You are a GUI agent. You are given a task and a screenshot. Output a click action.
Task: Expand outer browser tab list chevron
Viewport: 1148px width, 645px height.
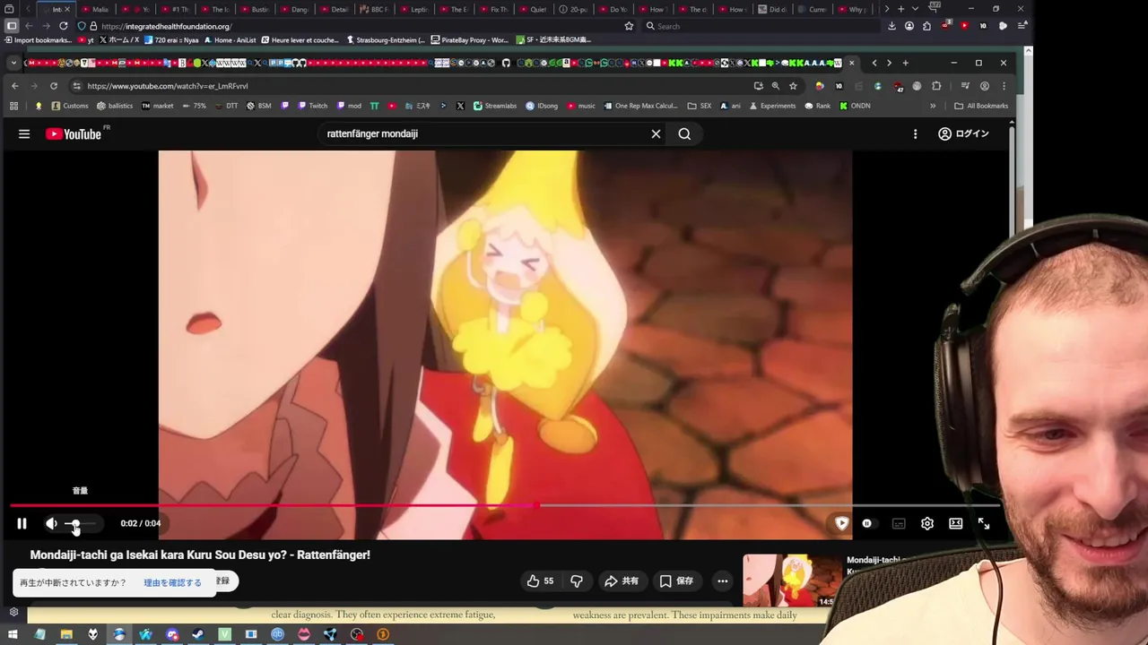pos(913,9)
